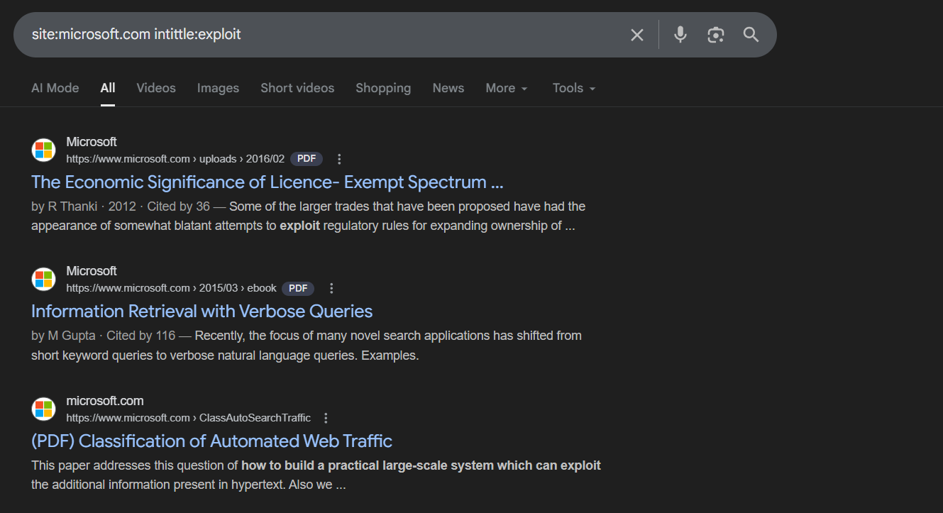Image resolution: width=943 pixels, height=513 pixels.
Task: Select the Images tab
Action: (218, 88)
